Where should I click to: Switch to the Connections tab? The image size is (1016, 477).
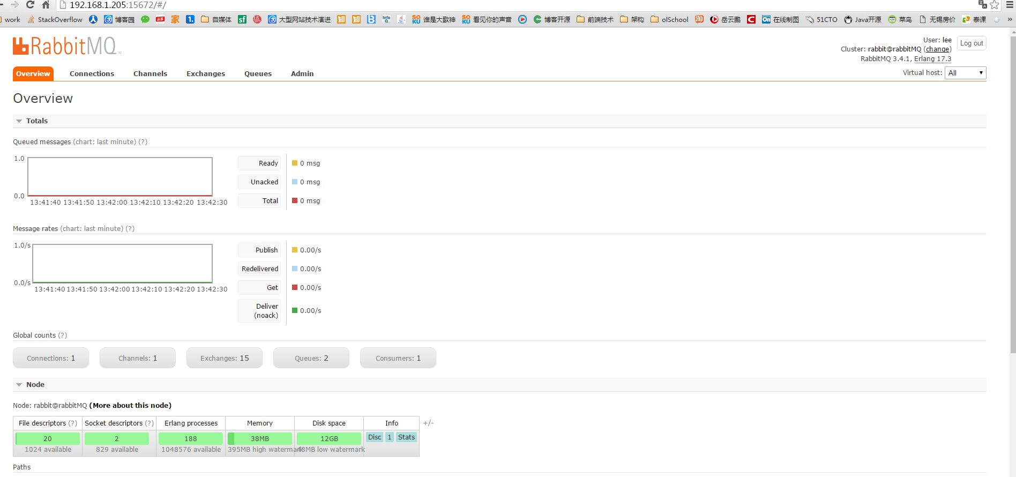click(x=92, y=73)
